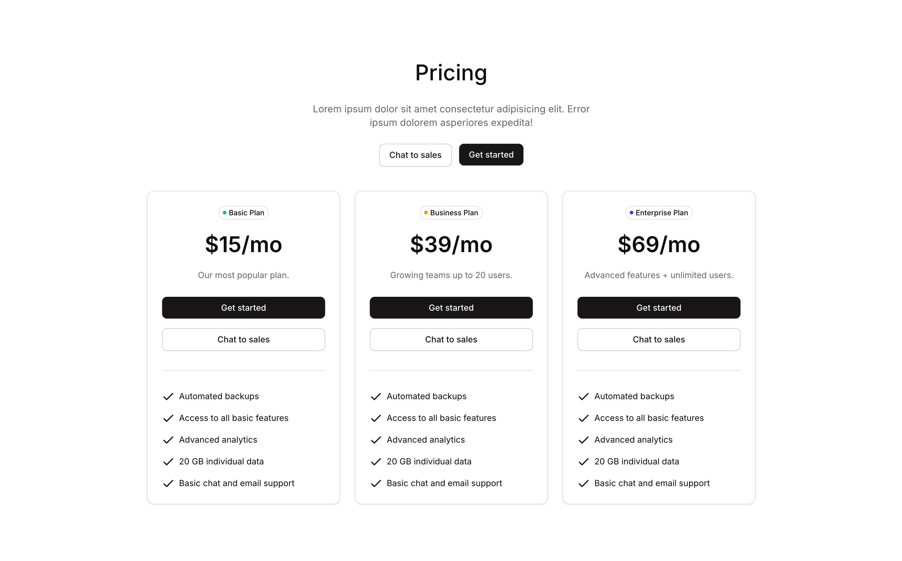Select the Enterprise Plan badge
The height and width of the screenshot is (561, 902).
pos(659,213)
